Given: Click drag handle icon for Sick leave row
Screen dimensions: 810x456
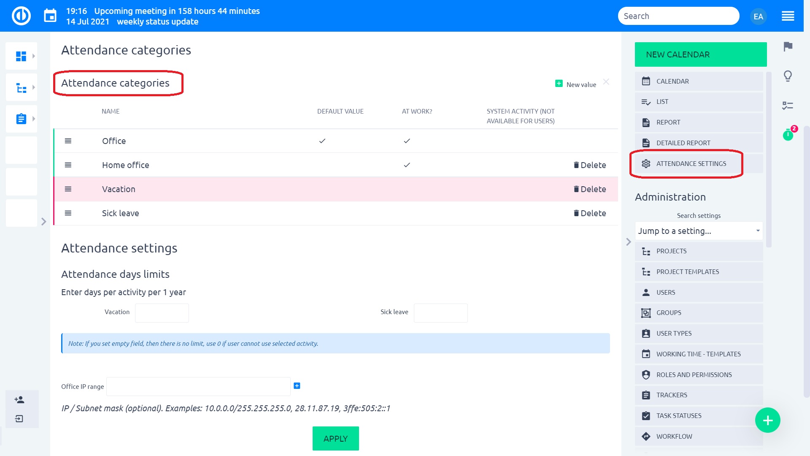Looking at the screenshot, I should point(68,213).
